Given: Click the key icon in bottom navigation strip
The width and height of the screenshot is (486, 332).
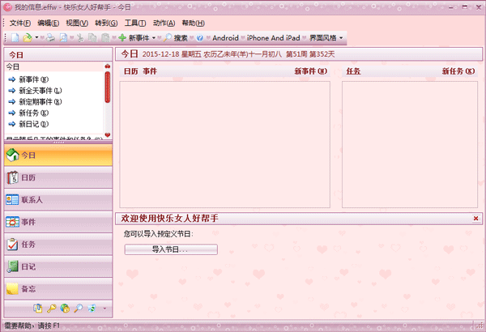Looking at the screenshot, I should click(50, 309).
